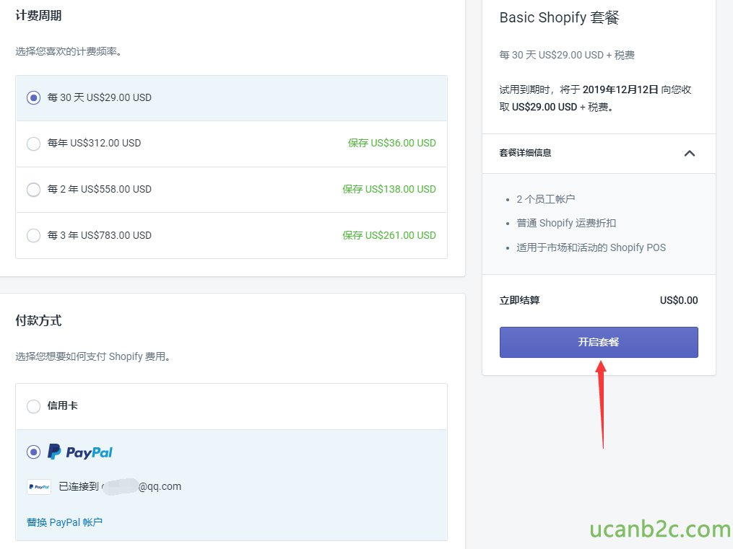Click the 适用于市场和活动的 Shopify POS item
Image resolution: width=733 pixels, height=549 pixels.
(591, 247)
